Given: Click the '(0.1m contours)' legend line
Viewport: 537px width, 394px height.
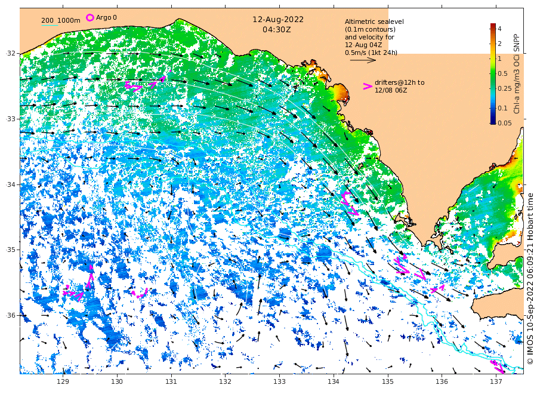Looking at the screenshot, I should tap(370, 29).
